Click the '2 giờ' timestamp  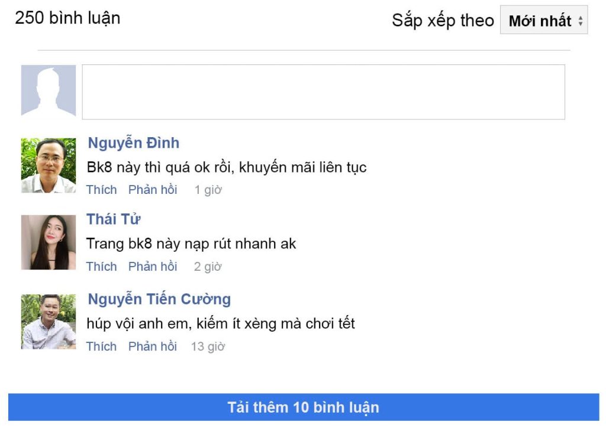click(208, 267)
